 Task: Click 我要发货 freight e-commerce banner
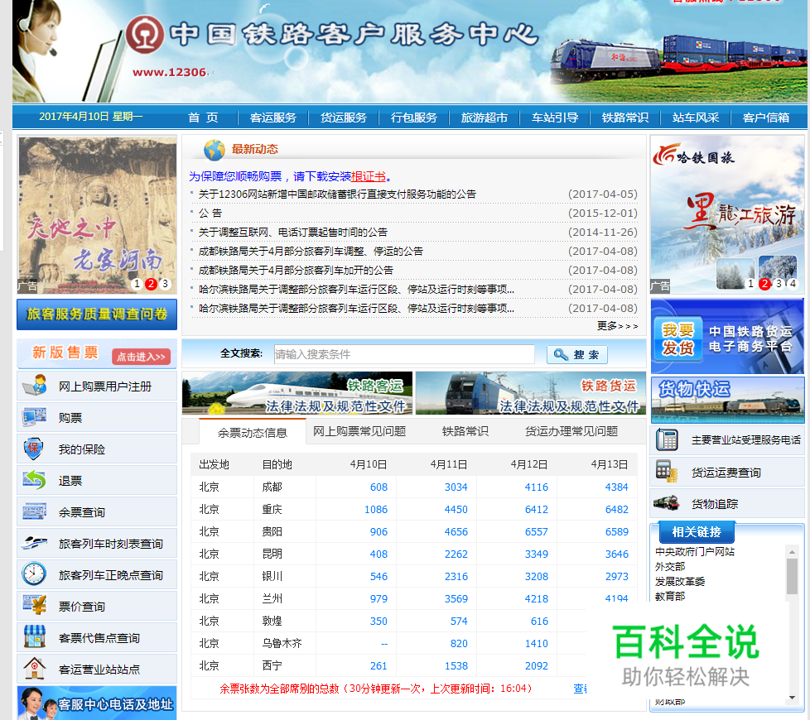(727, 337)
